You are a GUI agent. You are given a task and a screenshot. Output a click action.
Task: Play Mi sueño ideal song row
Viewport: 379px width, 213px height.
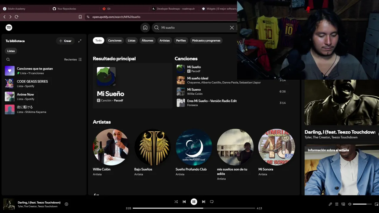231,80
